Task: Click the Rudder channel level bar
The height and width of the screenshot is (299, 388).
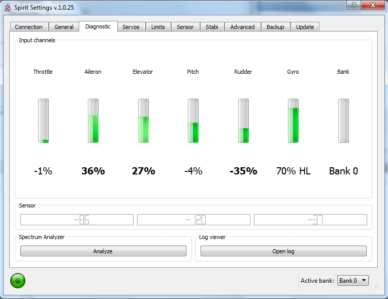Action: (243, 121)
